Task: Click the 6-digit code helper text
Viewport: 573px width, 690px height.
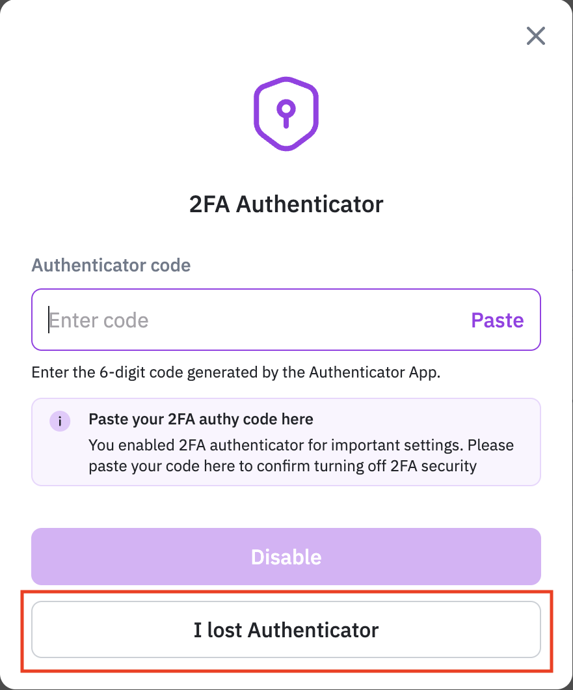Action: pyautogui.click(x=237, y=373)
